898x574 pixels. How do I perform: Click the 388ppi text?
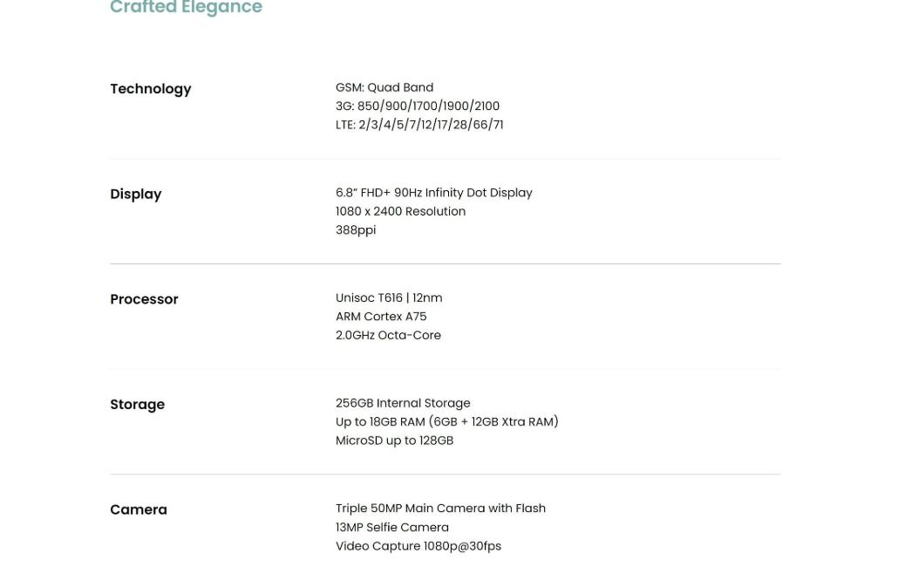pyautogui.click(x=355, y=230)
